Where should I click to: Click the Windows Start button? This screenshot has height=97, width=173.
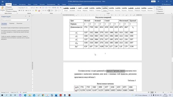coord(2,95)
